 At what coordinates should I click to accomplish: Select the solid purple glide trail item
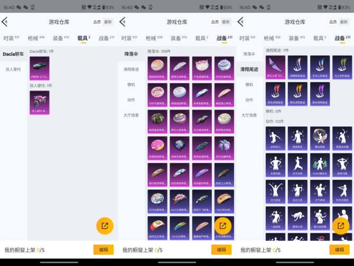(x=320, y=94)
